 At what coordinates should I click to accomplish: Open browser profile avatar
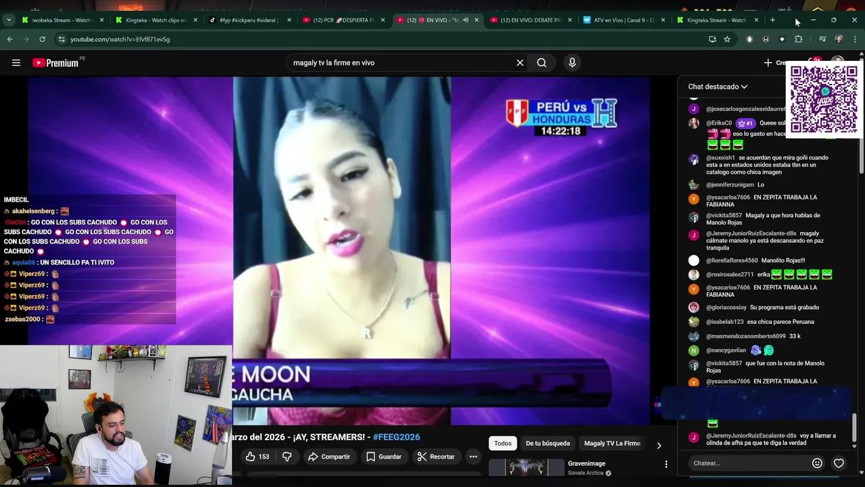point(839,39)
